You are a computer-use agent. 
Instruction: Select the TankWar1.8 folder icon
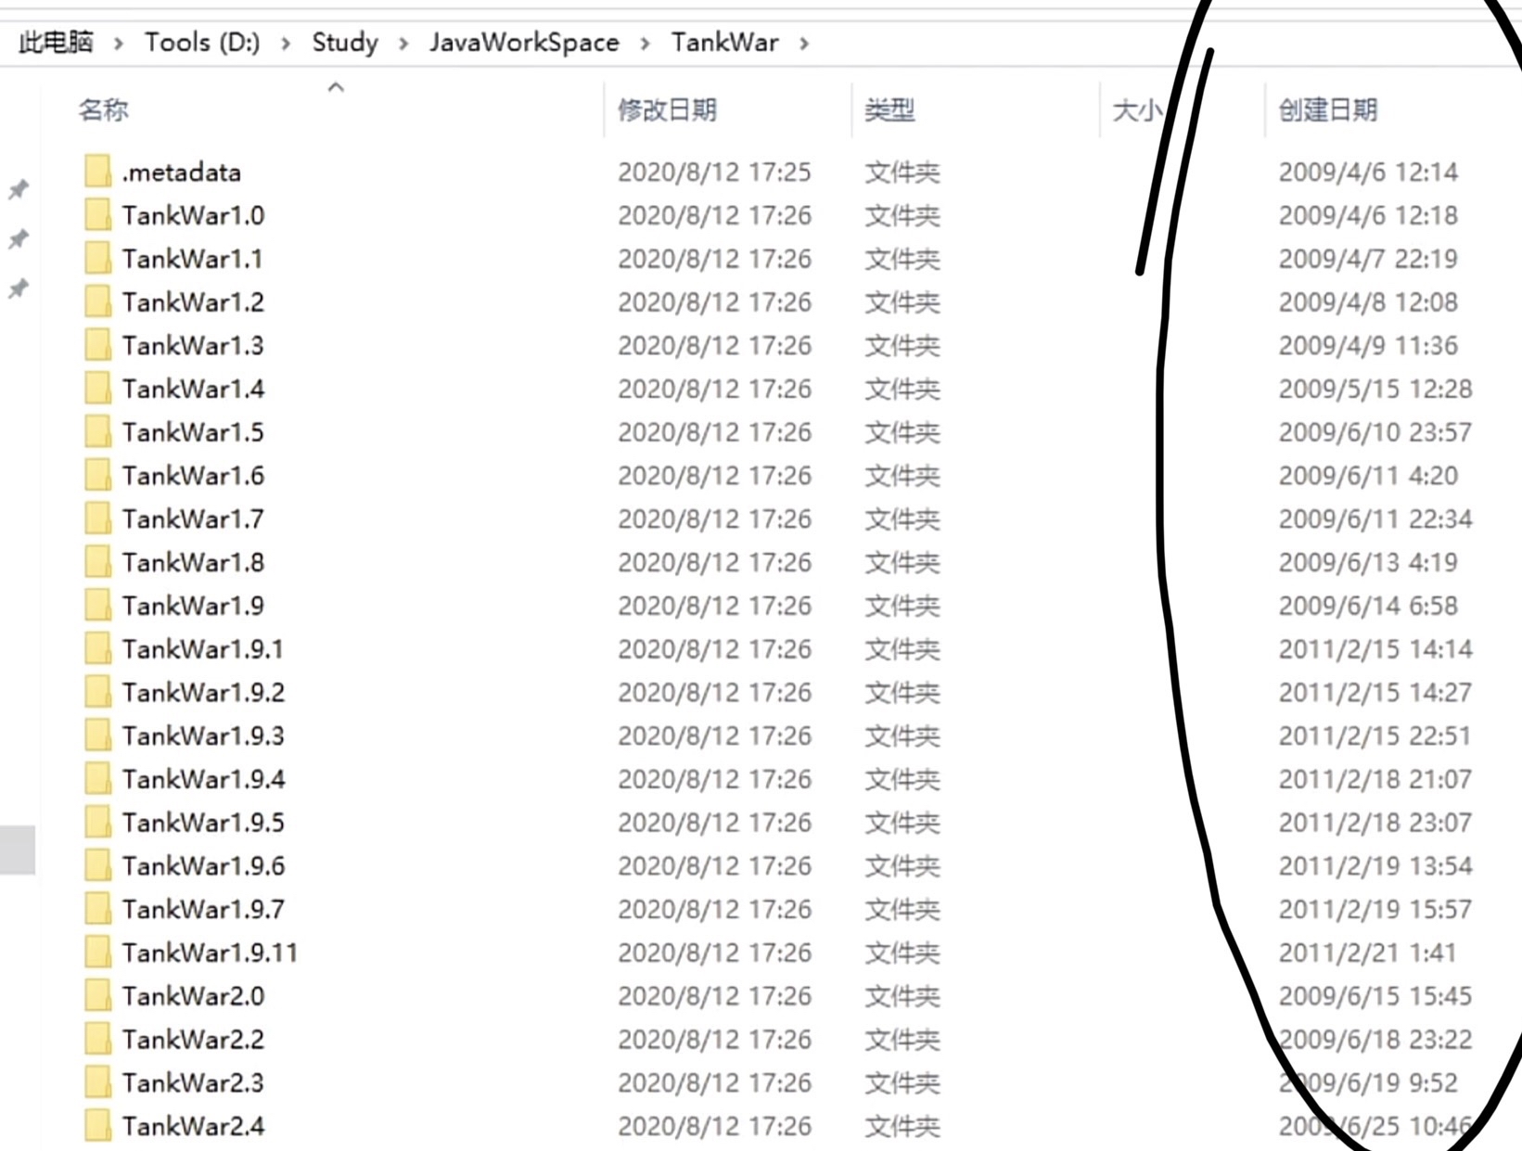point(97,562)
